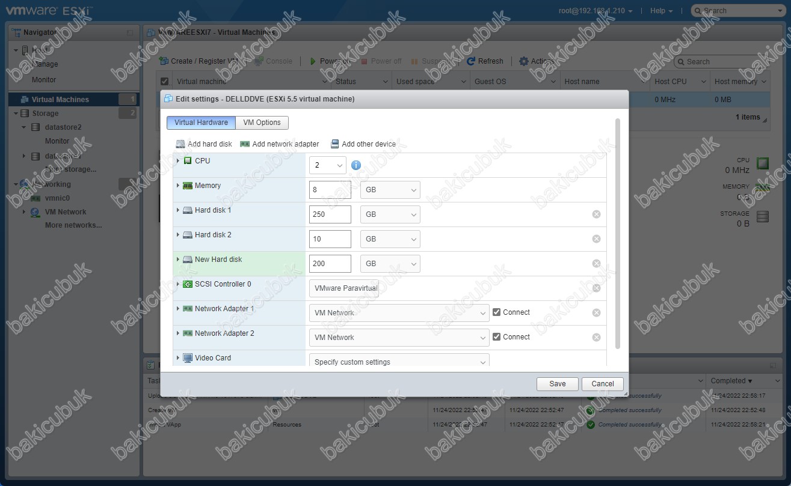Click the Virtual Machines icon in Navigator
791x486 pixels.
click(x=25, y=100)
